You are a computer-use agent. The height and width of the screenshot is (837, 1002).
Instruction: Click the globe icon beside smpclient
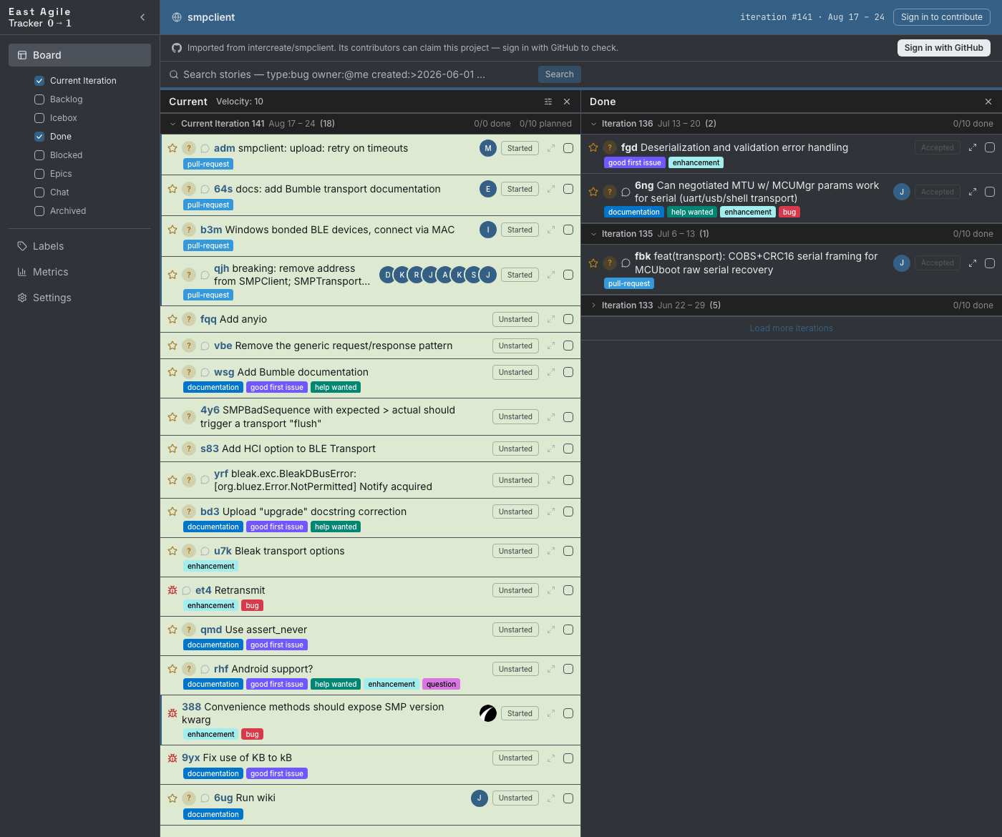click(177, 17)
